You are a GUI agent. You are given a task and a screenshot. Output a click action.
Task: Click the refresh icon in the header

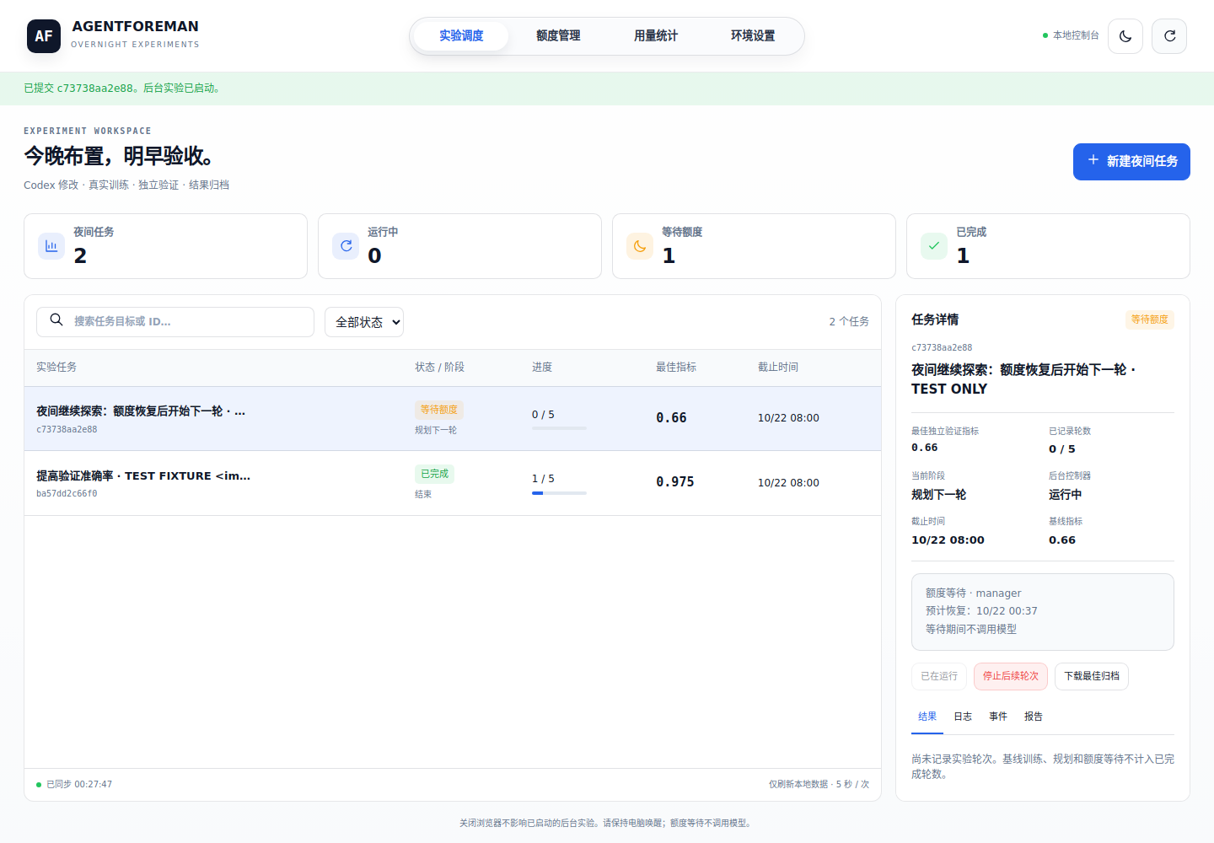click(1169, 36)
